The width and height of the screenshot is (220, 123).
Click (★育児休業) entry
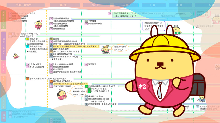pos(57,59)
